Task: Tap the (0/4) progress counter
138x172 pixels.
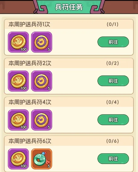Action: coord(113,102)
